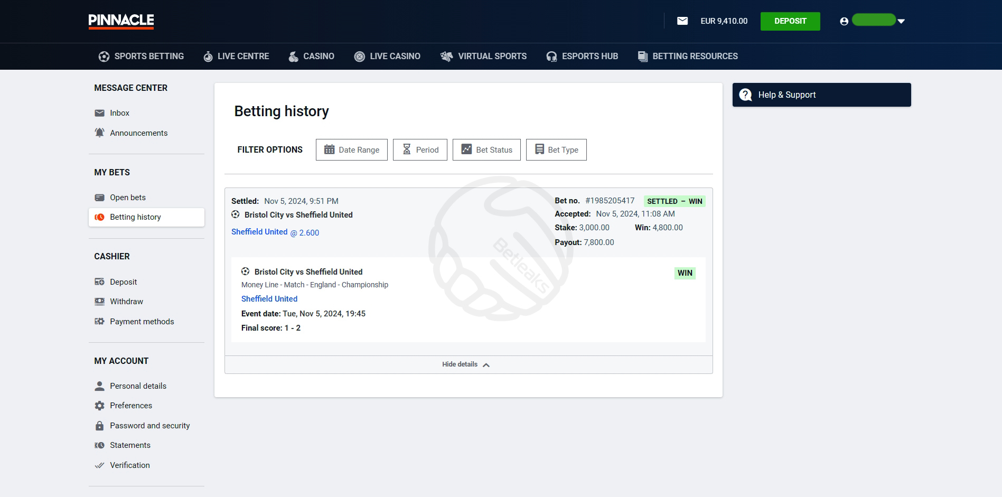Click the Live Centre stopwatch icon
Screen dimensions: 1002x497
click(x=208, y=57)
